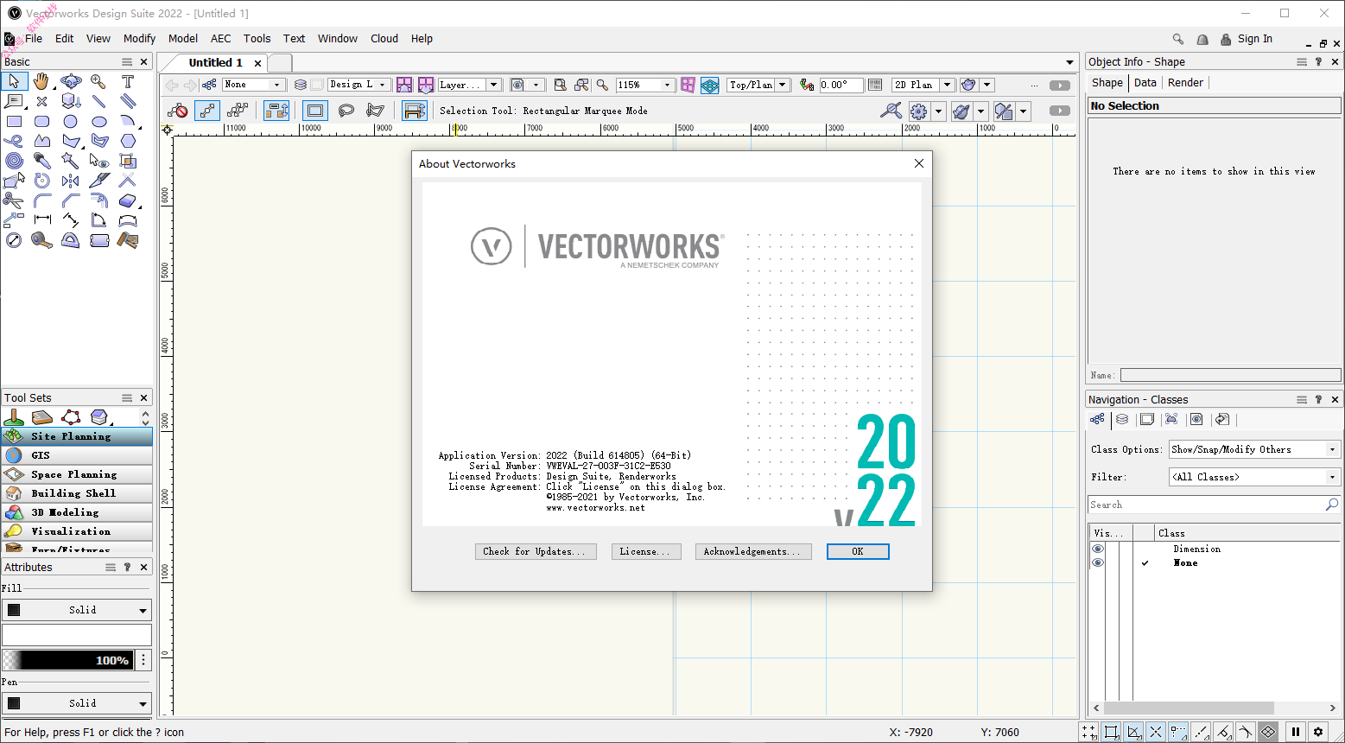Open the Fill style Solid dropdown

[x=77, y=610]
